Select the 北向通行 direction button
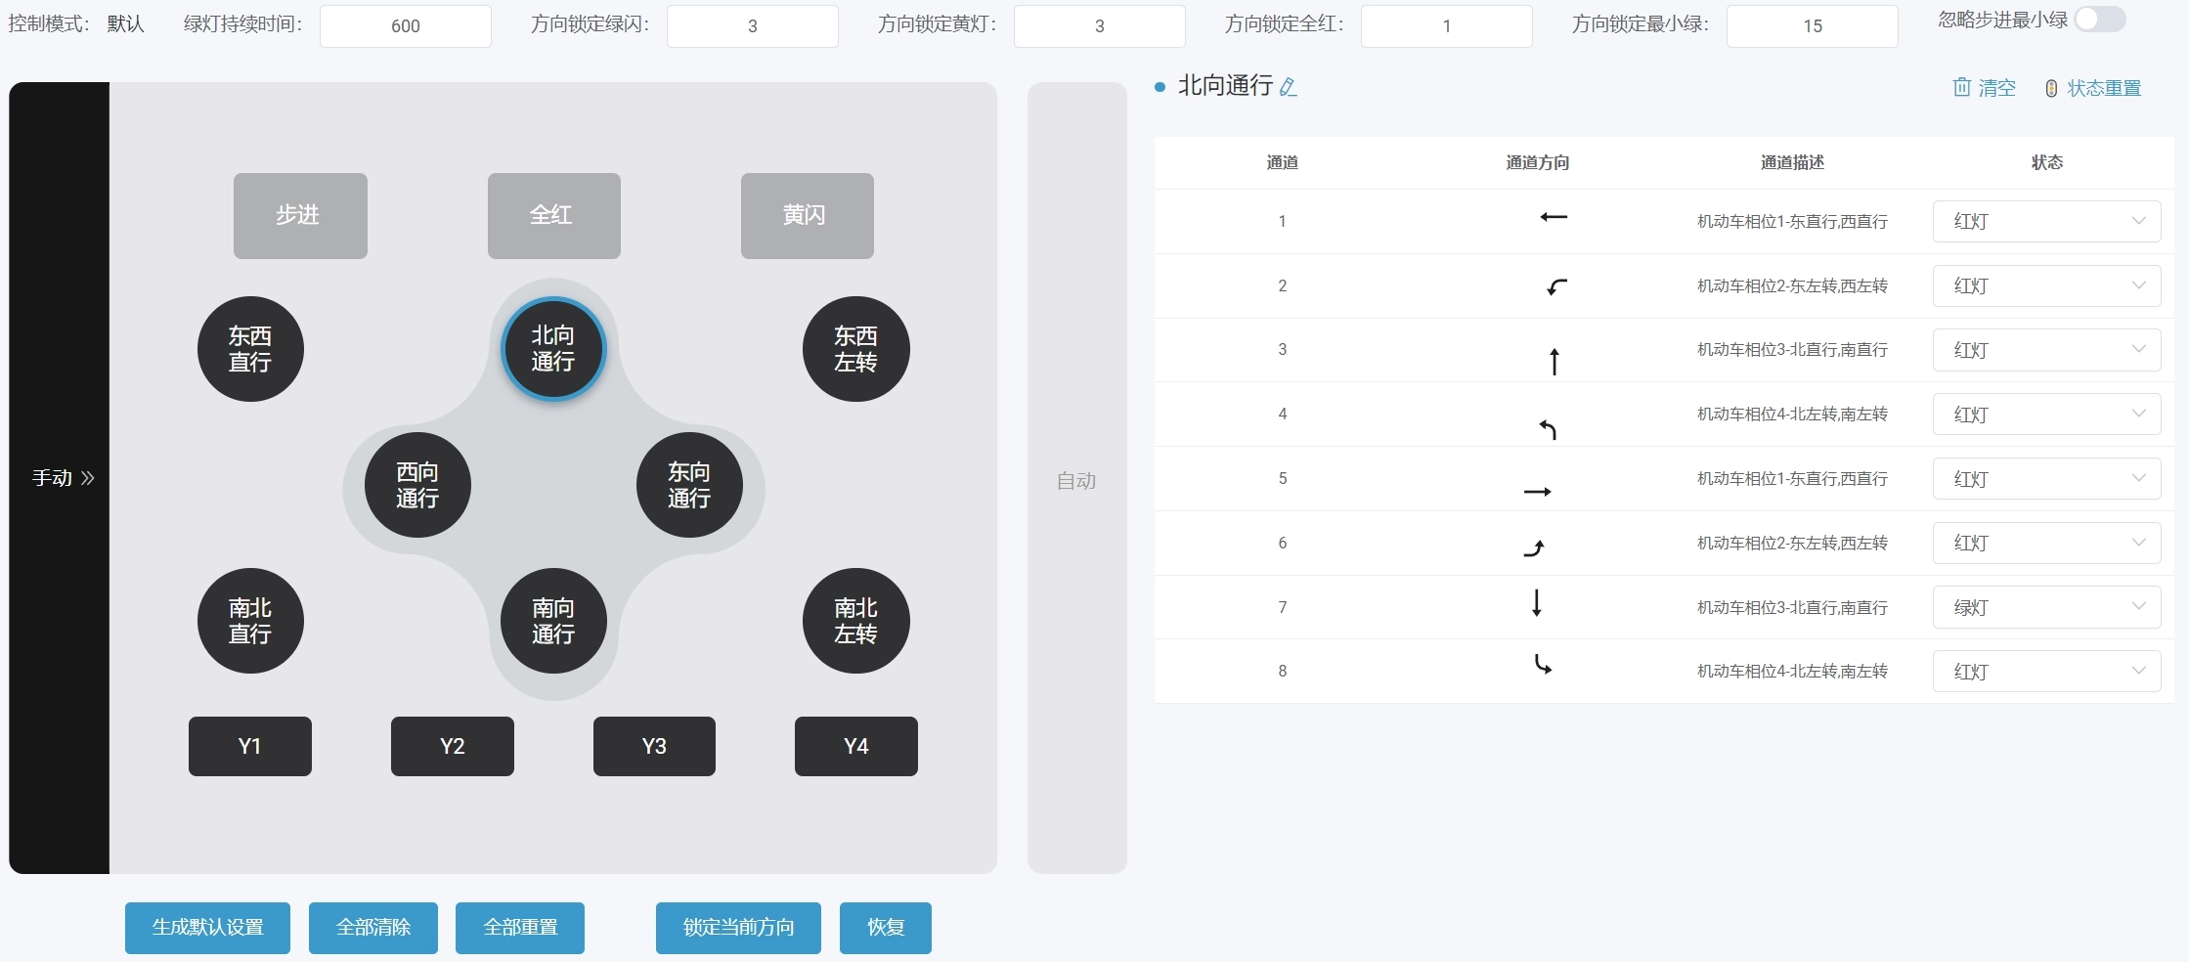This screenshot has width=2189, height=962. tap(553, 349)
